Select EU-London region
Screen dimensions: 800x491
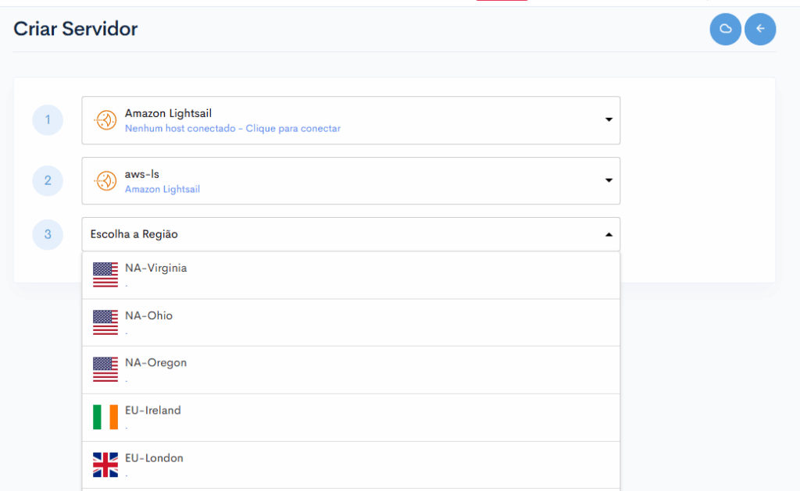point(351,465)
